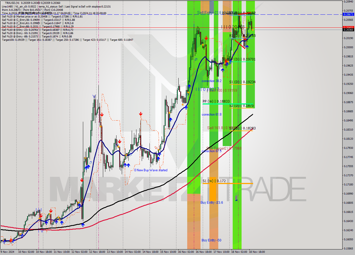Screen dimensions: 355x255
Task: Click the 'Target100: 0.19159' targets line
Action: (67, 40)
